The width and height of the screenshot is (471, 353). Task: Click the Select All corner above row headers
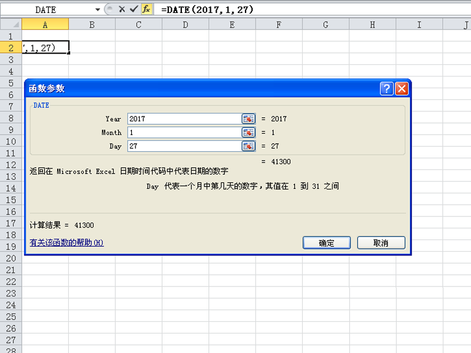[x=12, y=24]
